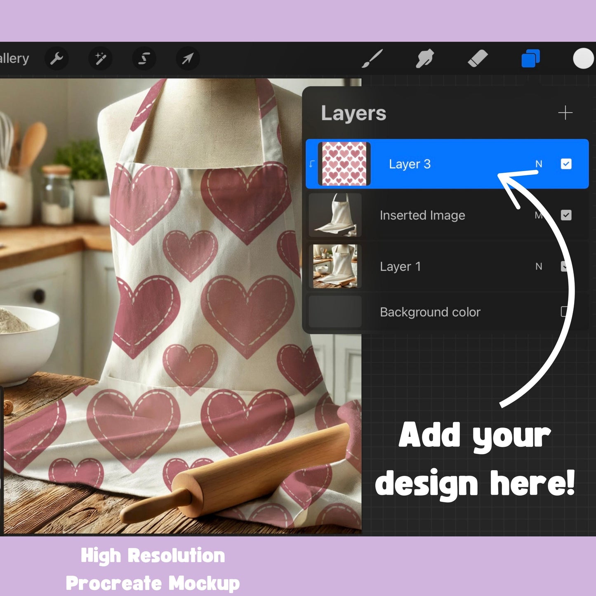
Task: Select the Transform arrow tool
Action: pos(187,58)
